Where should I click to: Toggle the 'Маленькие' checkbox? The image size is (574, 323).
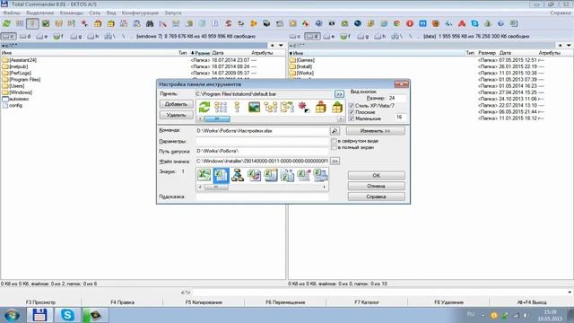coord(352,118)
